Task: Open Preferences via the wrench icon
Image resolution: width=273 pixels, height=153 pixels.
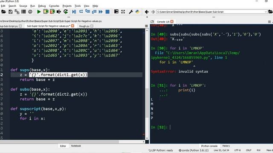Action: coord(131,11)
